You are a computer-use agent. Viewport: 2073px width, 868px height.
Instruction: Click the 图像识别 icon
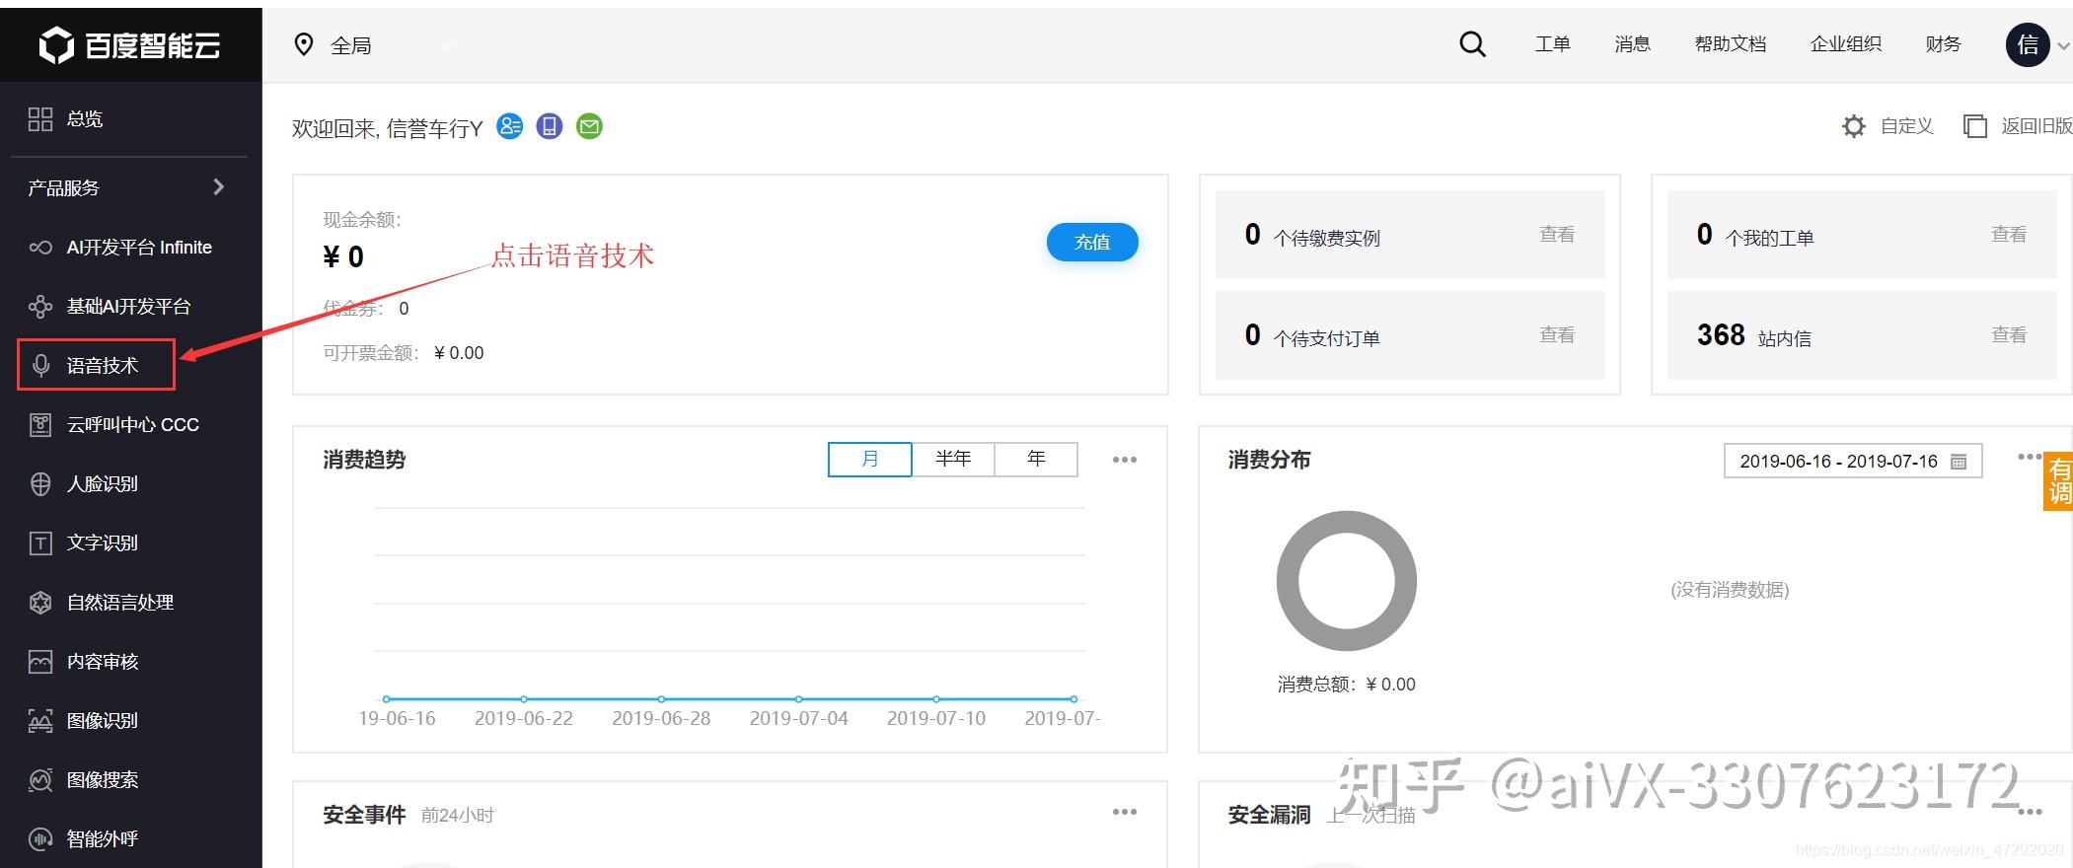click(40, 721)
